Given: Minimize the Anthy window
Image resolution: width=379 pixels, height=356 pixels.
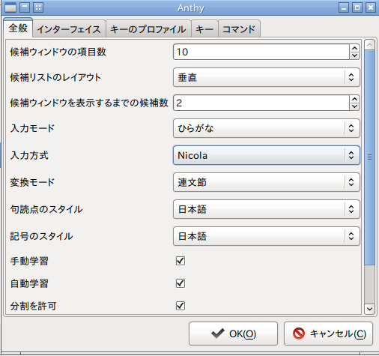Looking at the screenshot, I should click(x=344, y=7).
